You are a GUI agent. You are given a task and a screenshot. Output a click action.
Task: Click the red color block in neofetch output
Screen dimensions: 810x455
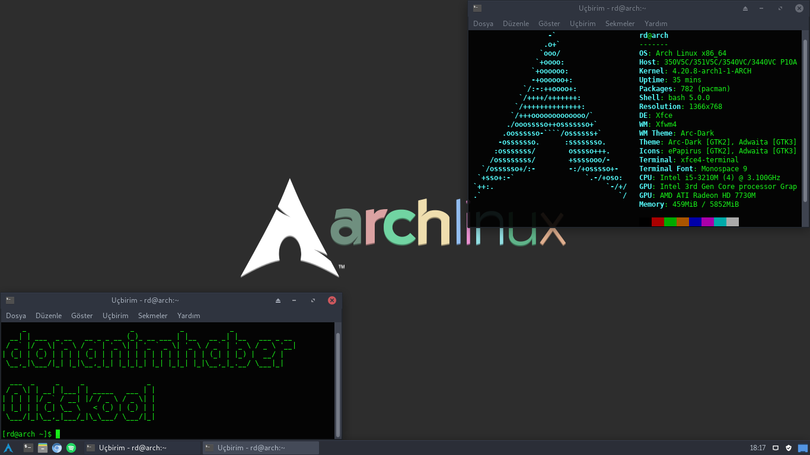pyautogui.click(x=658, y=222)
